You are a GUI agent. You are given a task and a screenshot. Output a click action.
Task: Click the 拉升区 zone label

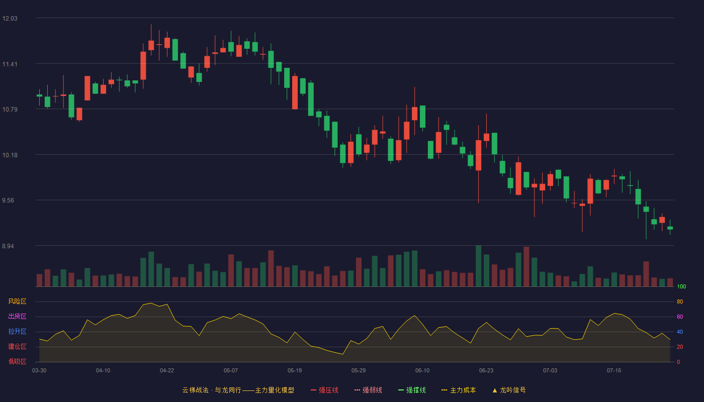[x=17, y=332]
